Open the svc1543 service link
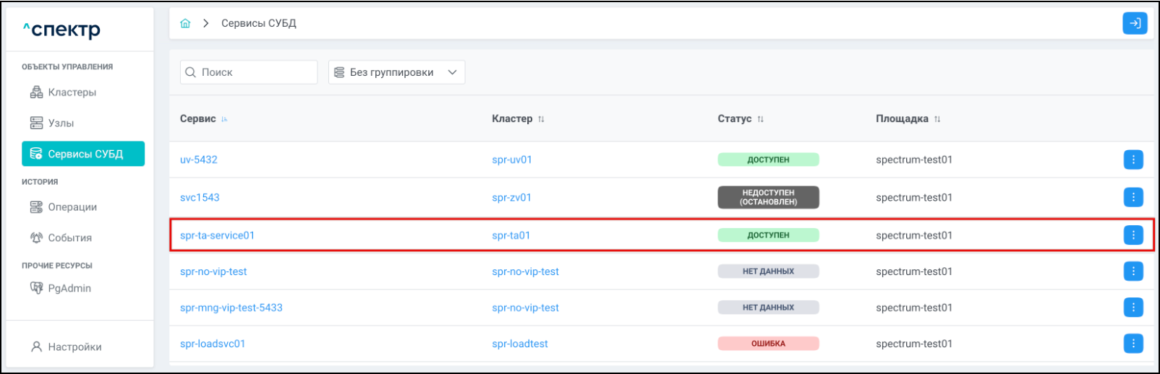The width and height of the screenshot is (1160, 374). (x=200, y=197)
